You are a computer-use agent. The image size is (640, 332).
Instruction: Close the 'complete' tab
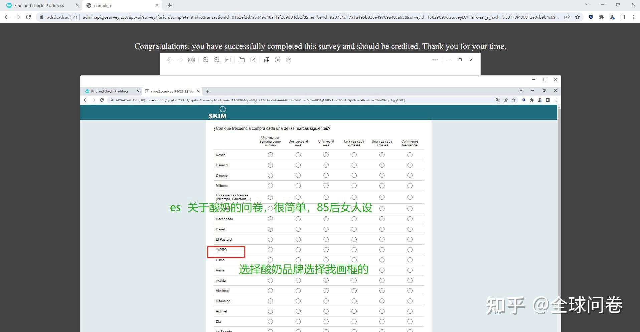tap(157, 5)
